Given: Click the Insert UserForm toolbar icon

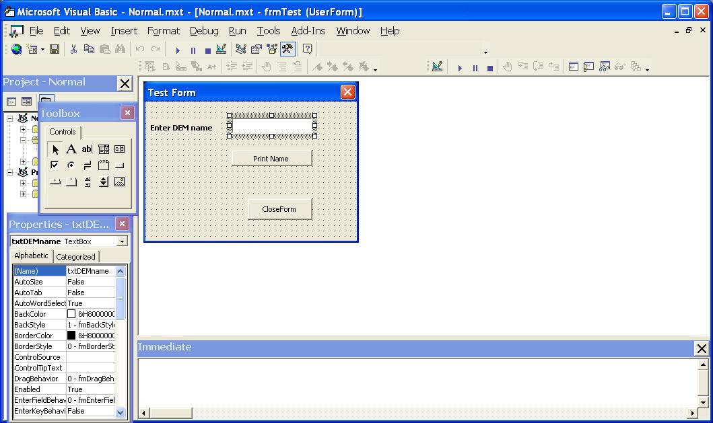Looking at the screenshot, I should [32, 49].
